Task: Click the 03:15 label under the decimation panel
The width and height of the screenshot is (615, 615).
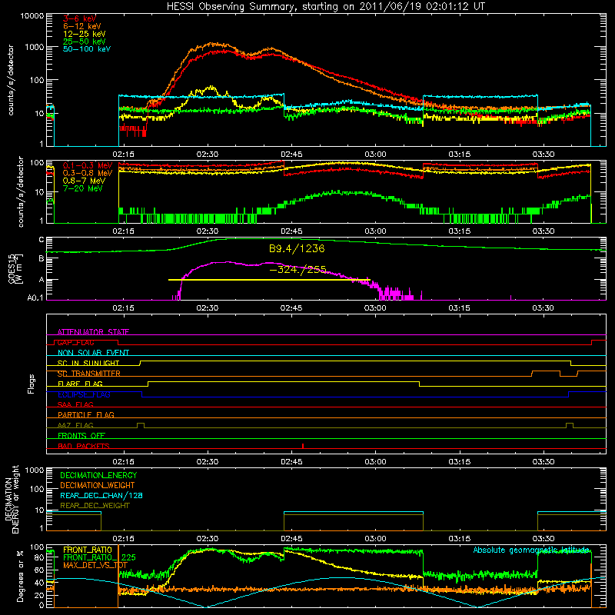Action: coord(459,539)
